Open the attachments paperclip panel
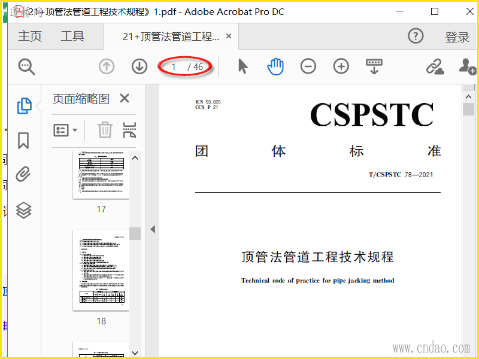 [x=23, y=174]
